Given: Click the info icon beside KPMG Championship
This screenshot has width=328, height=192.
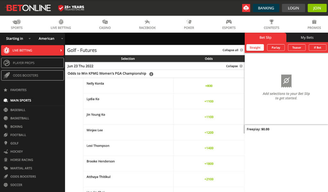Looking at the screenshot, I should pos(151,74).
